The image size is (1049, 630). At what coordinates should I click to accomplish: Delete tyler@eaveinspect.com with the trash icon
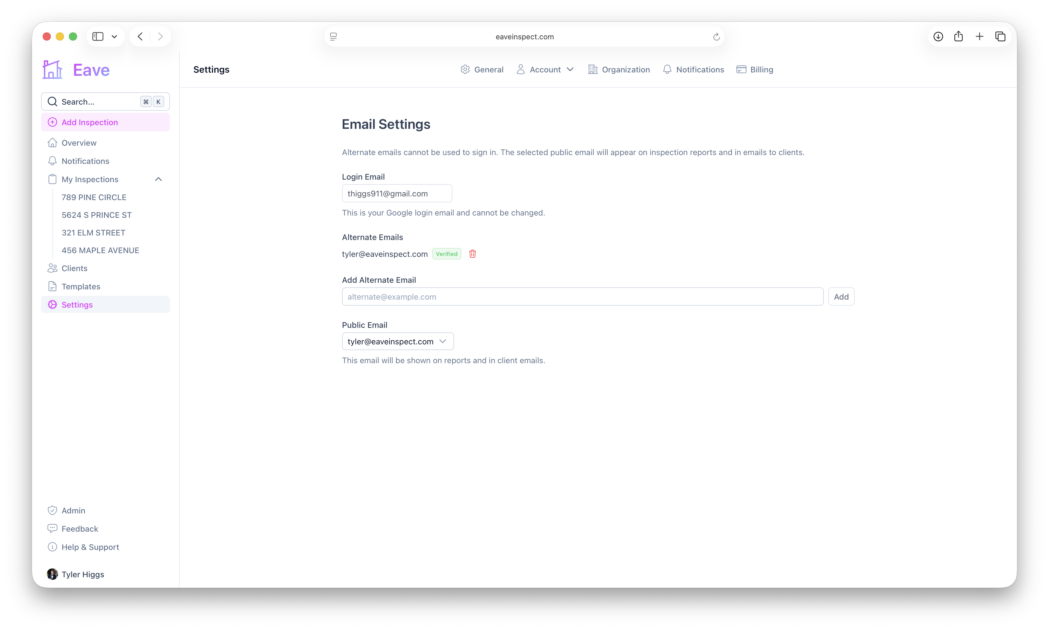tap(473, 254)
